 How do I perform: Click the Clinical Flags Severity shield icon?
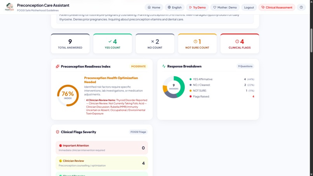pos(57,132)
